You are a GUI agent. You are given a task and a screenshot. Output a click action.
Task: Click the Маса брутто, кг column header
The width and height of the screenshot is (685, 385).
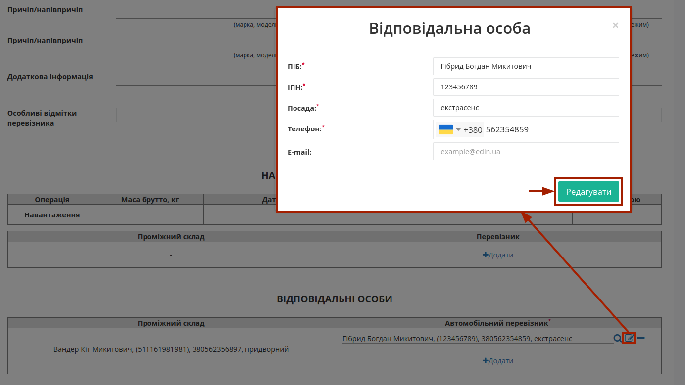(150, 200)
